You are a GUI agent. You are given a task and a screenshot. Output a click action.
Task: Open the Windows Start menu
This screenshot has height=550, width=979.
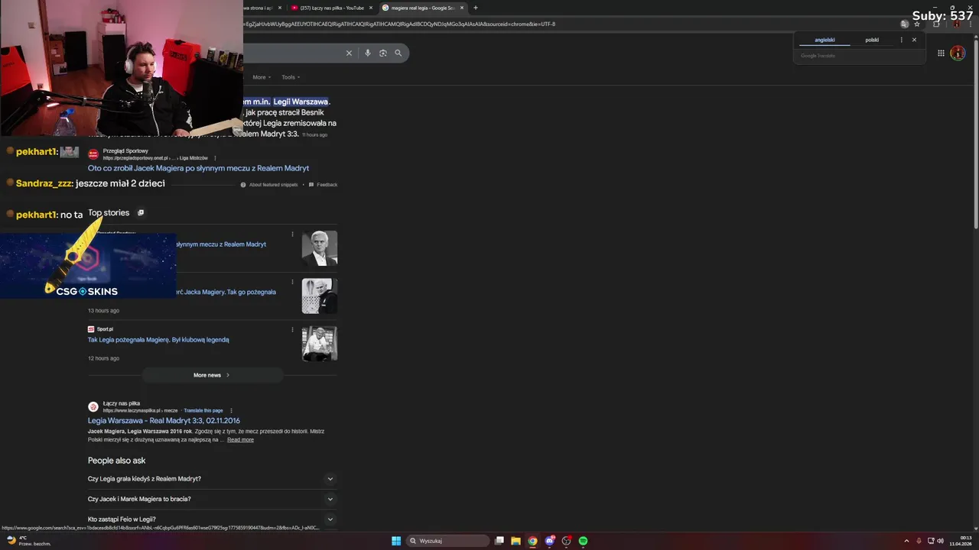(x=396, y=541)
